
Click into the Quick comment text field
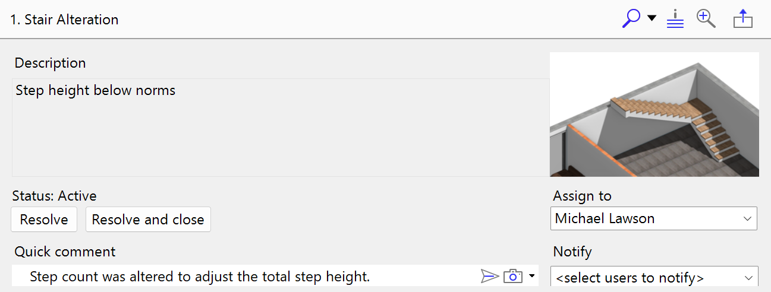click(x=238, y=276)
